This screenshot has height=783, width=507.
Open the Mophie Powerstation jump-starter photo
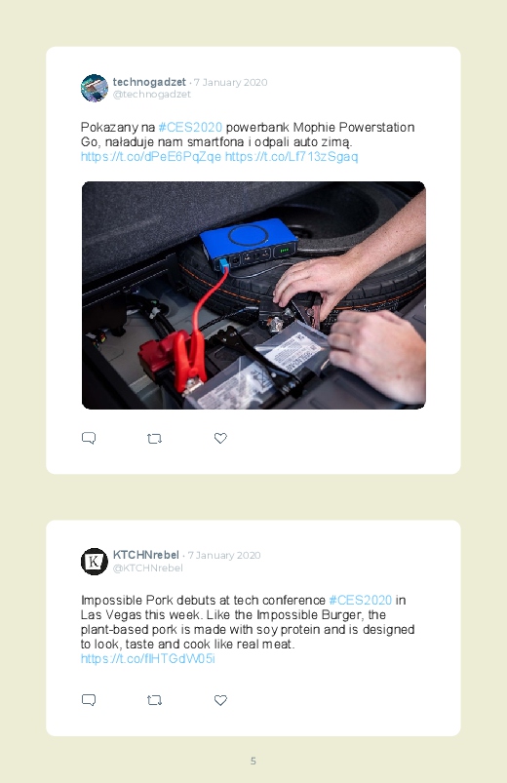click(253, 295)
